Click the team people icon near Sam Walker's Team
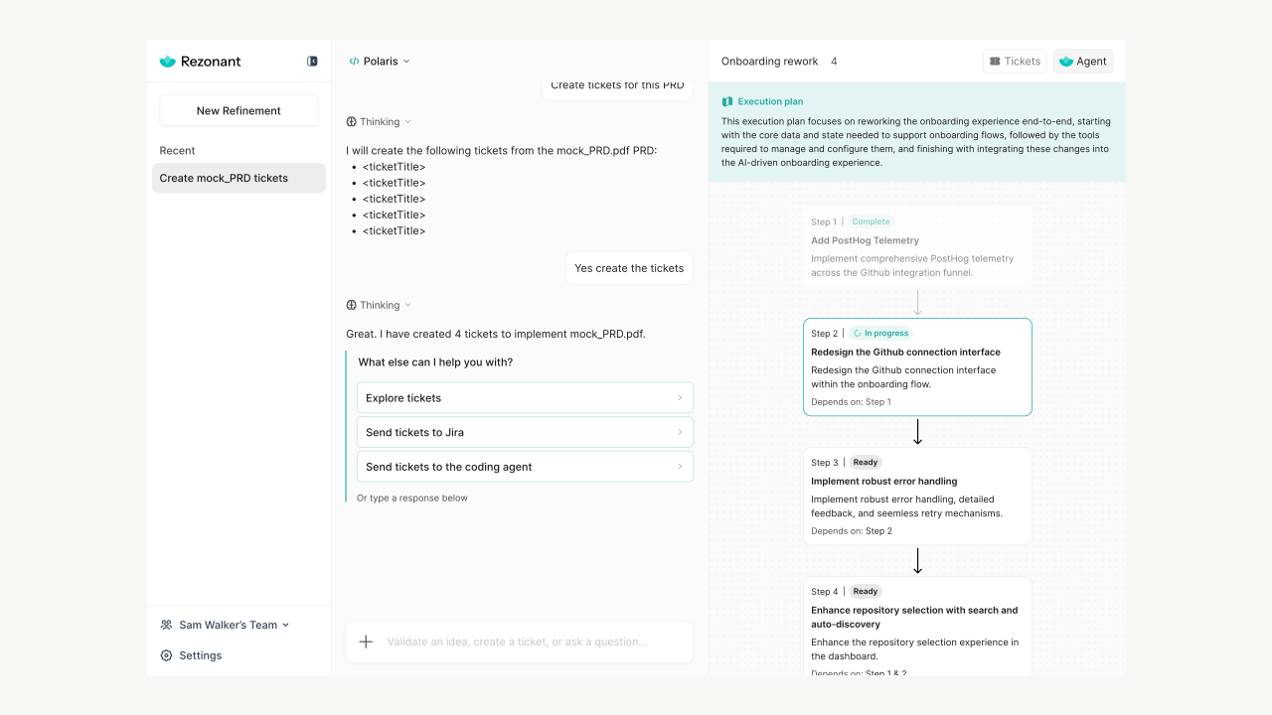 click(x=166, y=625)
